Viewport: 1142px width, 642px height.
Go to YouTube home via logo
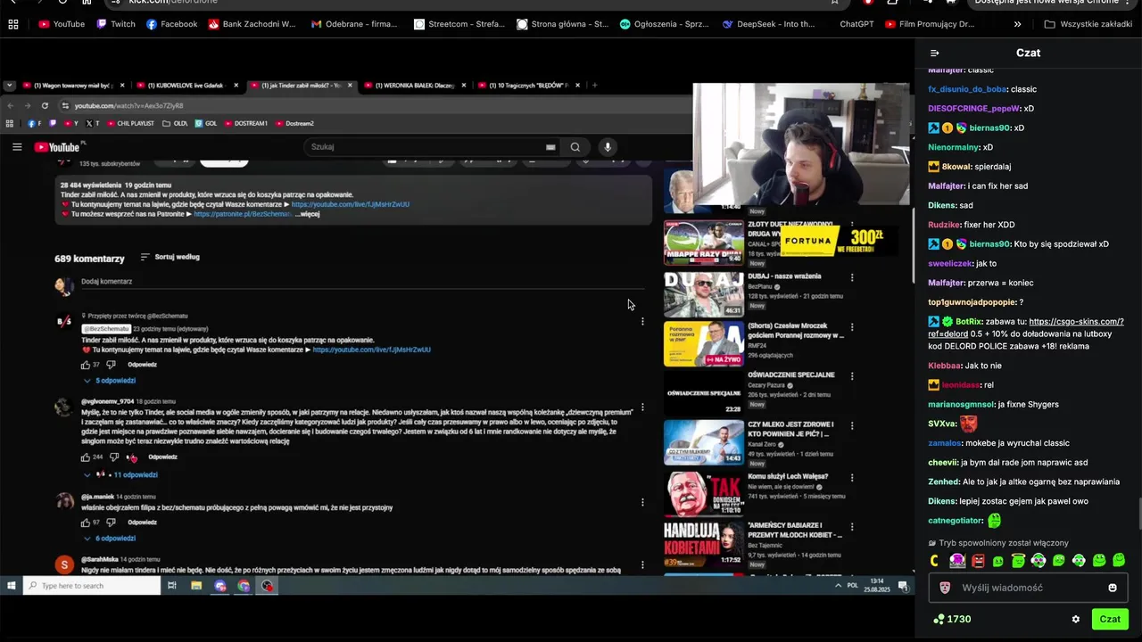coord(58,147)
